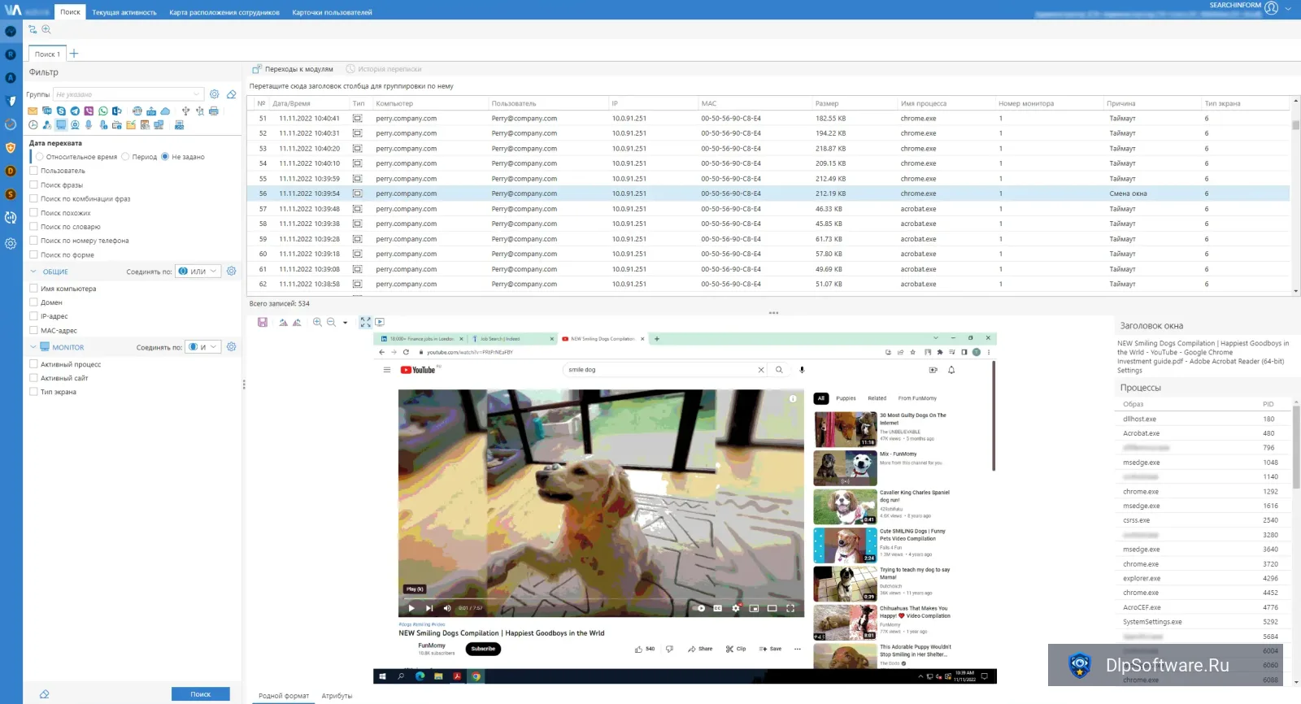Select the microphone filter icon
Screen dimensions: 1301x704
click(x=89, y=125)
